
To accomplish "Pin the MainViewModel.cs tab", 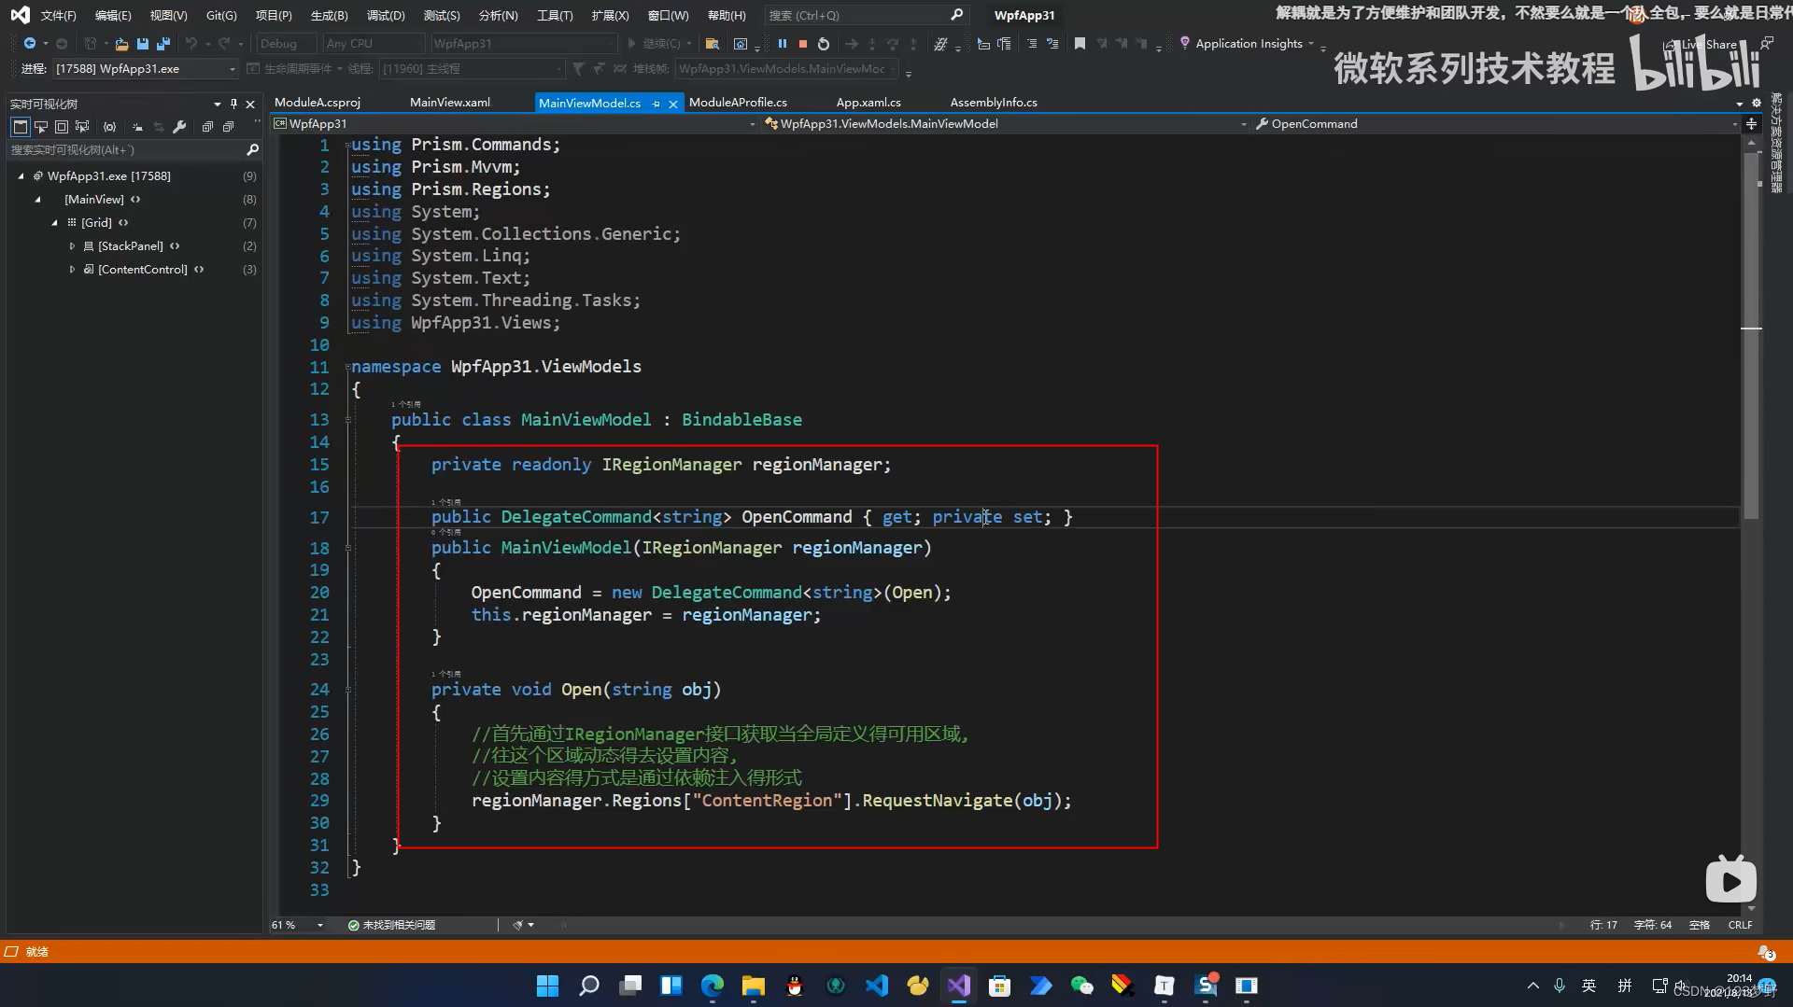I will pyautogui.click(x=656, y=104).
